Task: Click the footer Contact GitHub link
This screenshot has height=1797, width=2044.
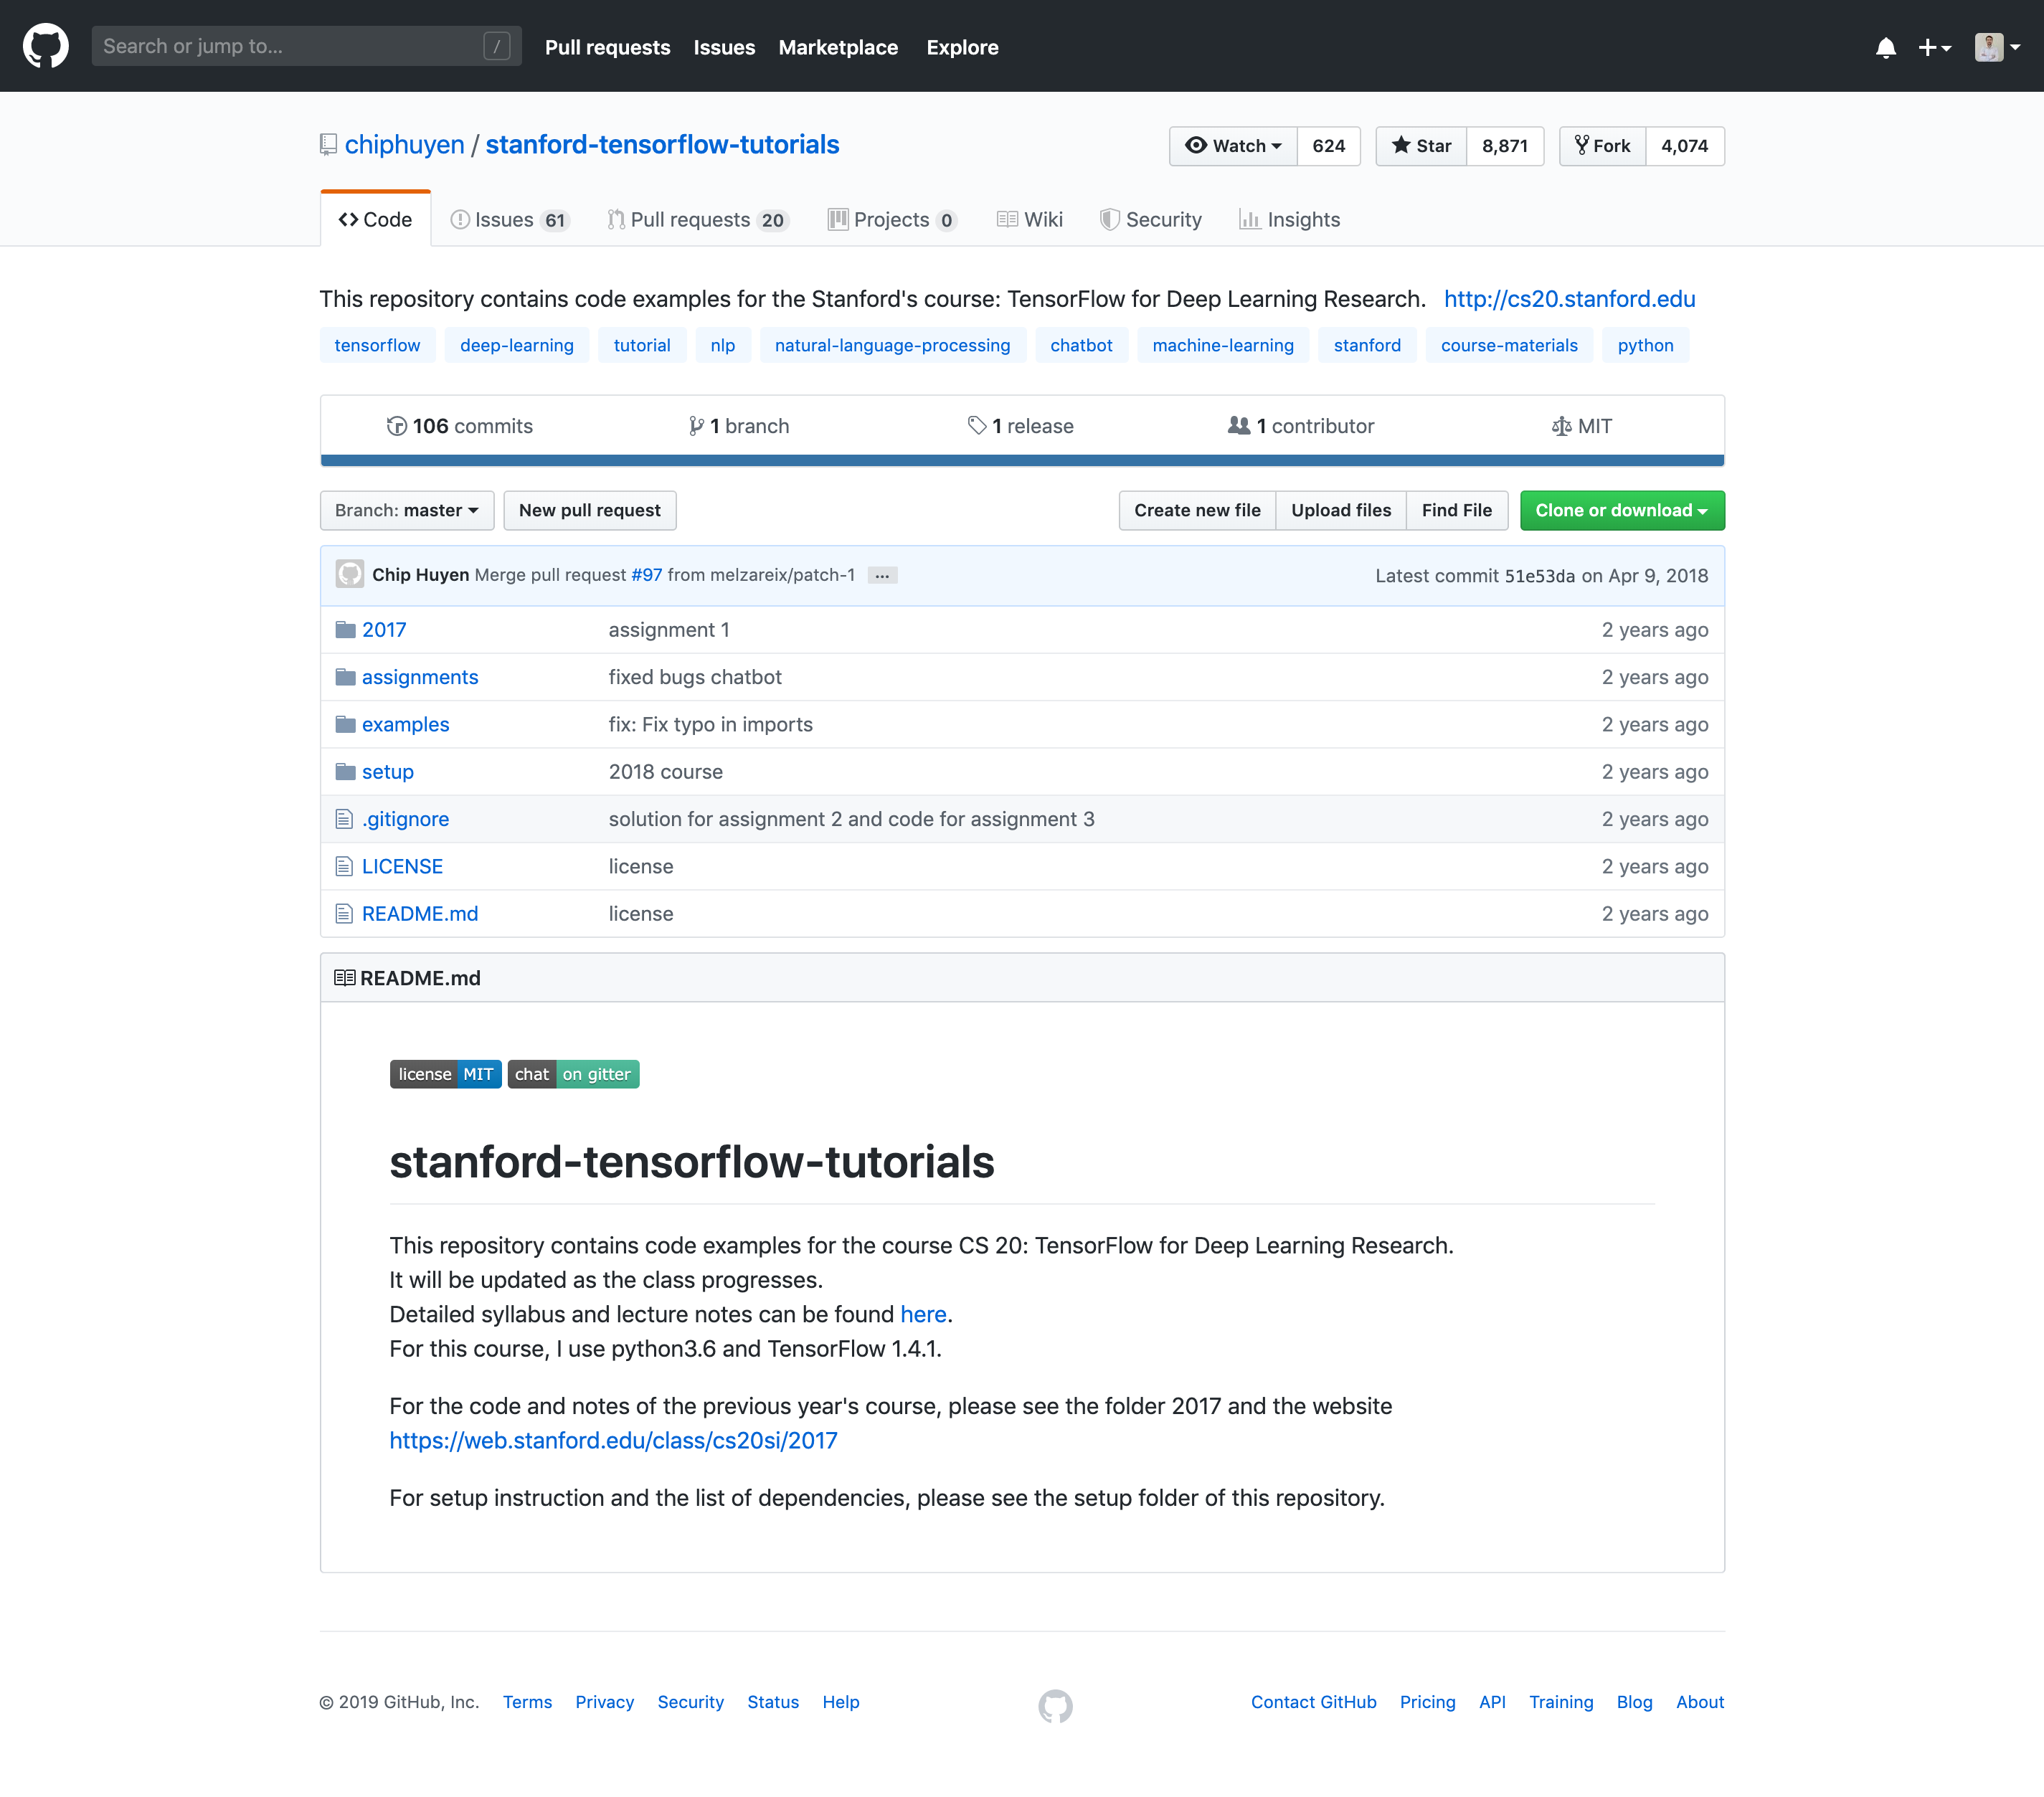Action: pos(1313,1702)
